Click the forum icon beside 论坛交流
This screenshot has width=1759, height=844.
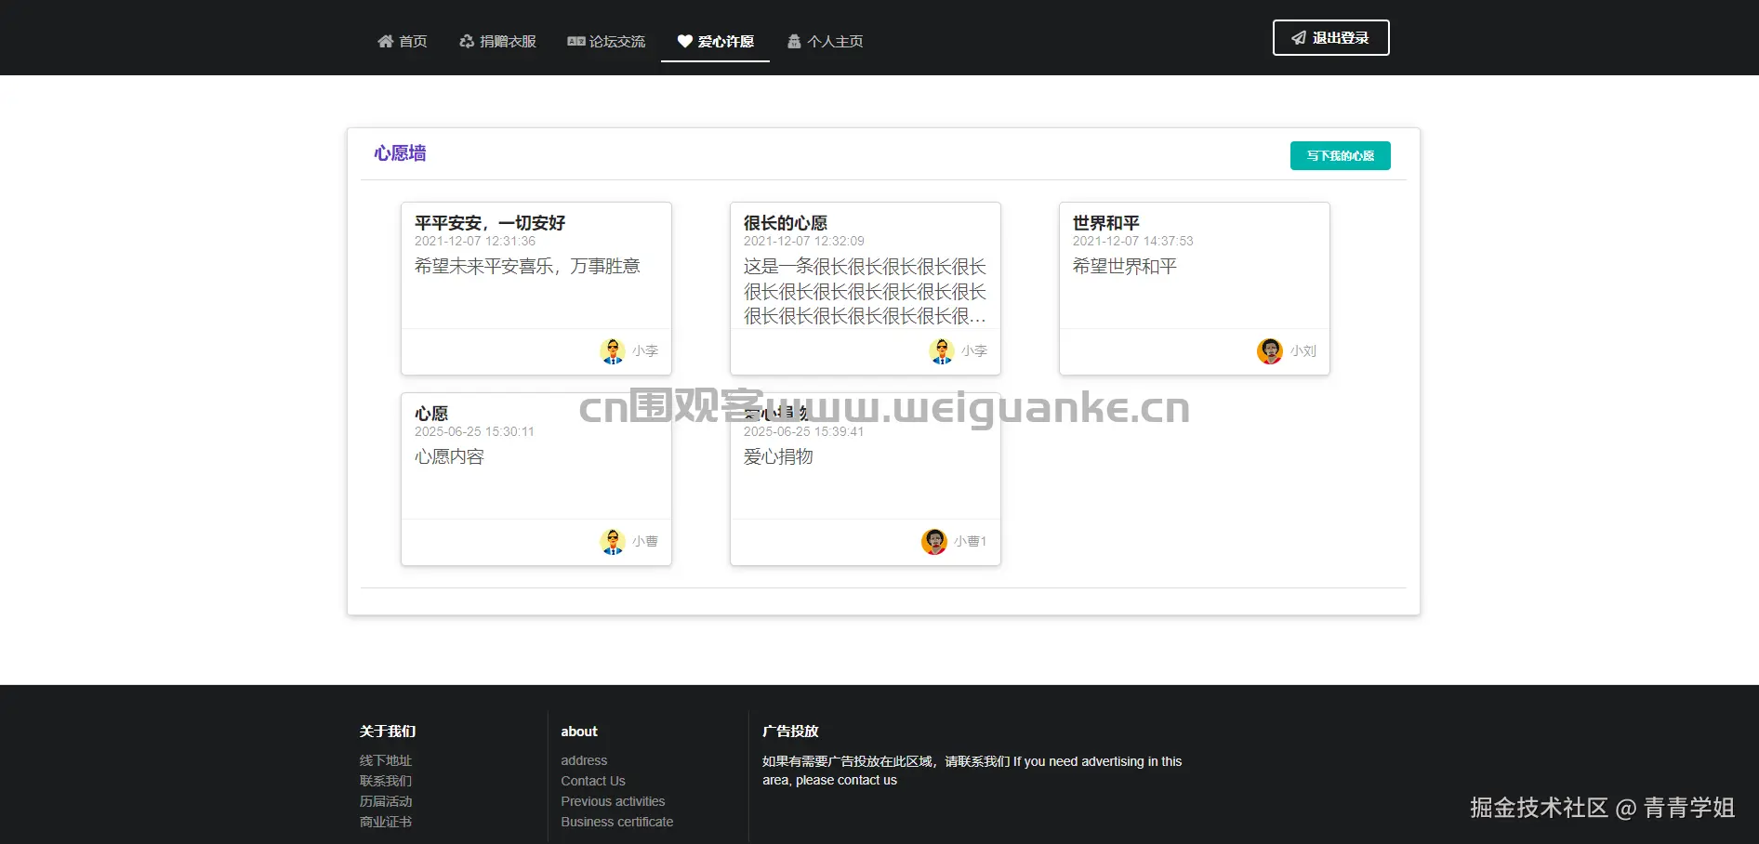pyautogui.click(x=576, y=41)
